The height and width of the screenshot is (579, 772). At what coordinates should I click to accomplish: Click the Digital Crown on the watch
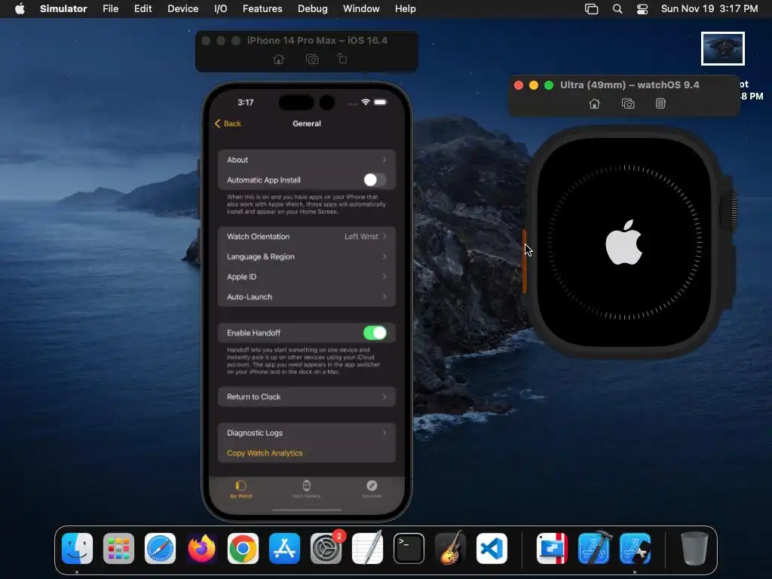tap(729, 210)
